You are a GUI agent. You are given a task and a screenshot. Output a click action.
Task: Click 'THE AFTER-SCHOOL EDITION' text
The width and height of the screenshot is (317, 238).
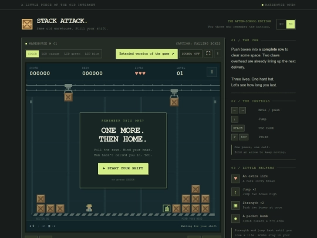[249, 21]
